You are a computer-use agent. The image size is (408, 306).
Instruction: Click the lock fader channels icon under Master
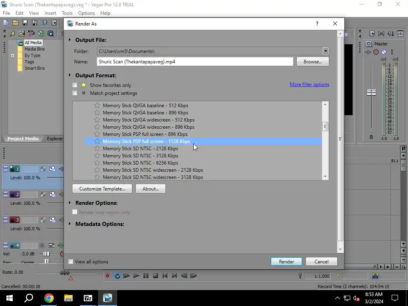tap(371, 137)
